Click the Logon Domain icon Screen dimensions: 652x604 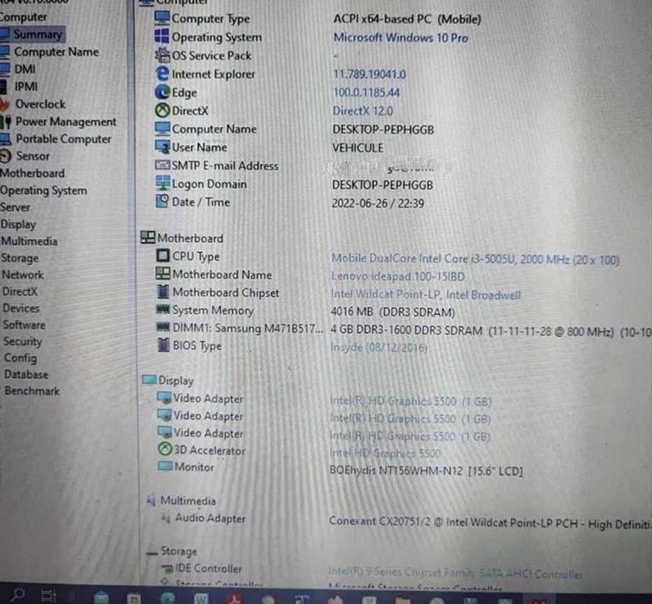(163, 182)
